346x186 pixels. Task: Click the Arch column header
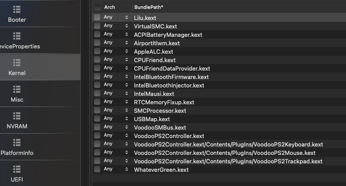coord(110,7)
